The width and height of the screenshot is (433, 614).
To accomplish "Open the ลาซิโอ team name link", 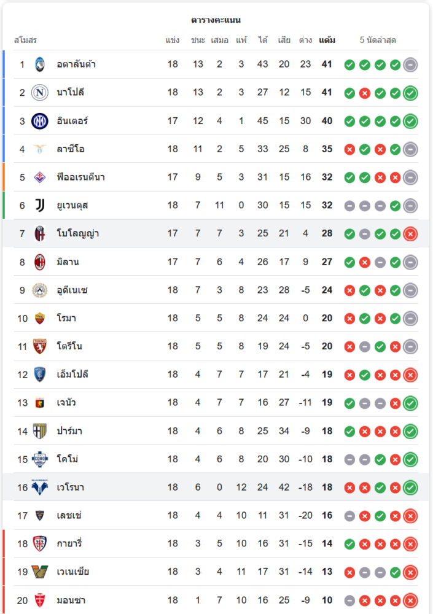I will [x=71, y=149].
